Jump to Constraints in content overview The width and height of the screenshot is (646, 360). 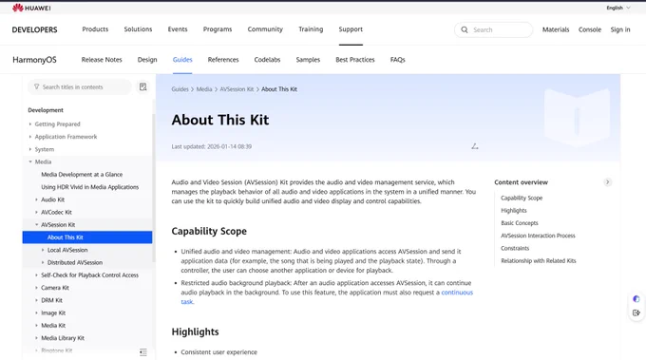[x=515, y=248]
